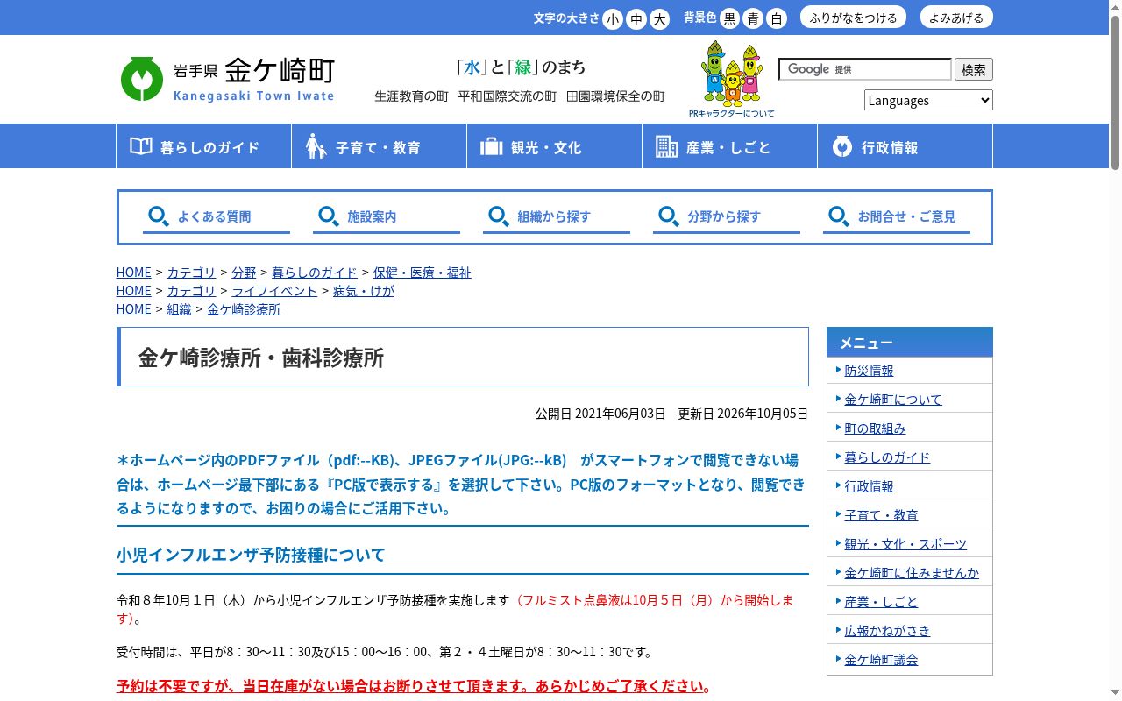Click magnifier icon next to お問合せ・ご意見

839,216
